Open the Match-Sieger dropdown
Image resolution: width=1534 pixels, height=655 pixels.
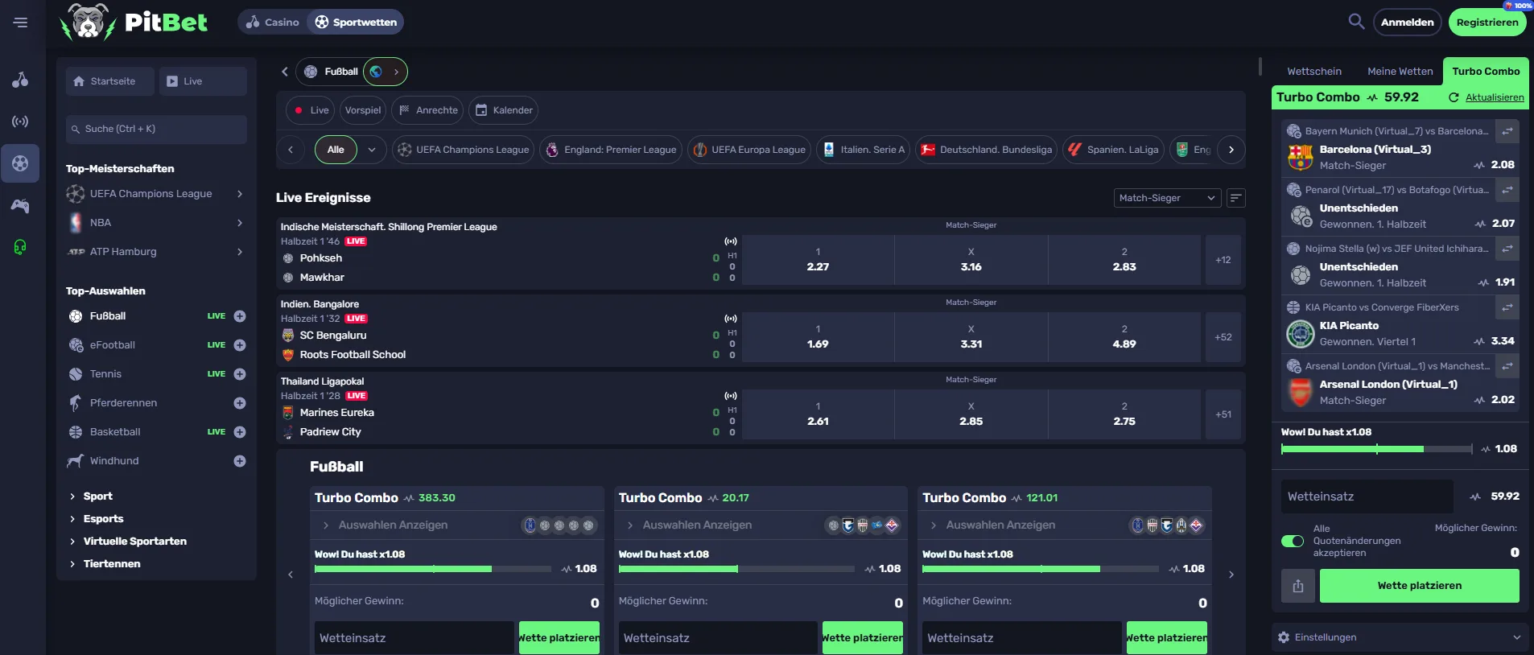tap(1167, 198)
